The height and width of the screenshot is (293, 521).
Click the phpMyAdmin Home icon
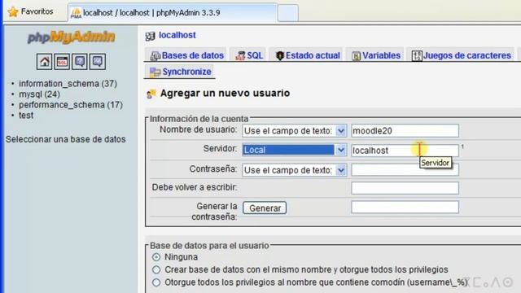(44, 62)
